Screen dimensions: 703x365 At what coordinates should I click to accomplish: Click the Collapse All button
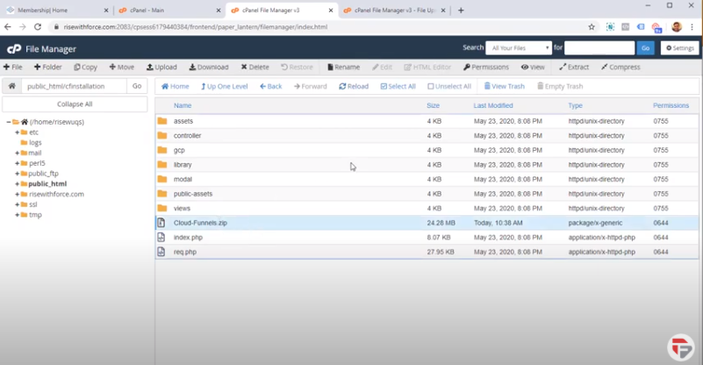tap(75, 104)
